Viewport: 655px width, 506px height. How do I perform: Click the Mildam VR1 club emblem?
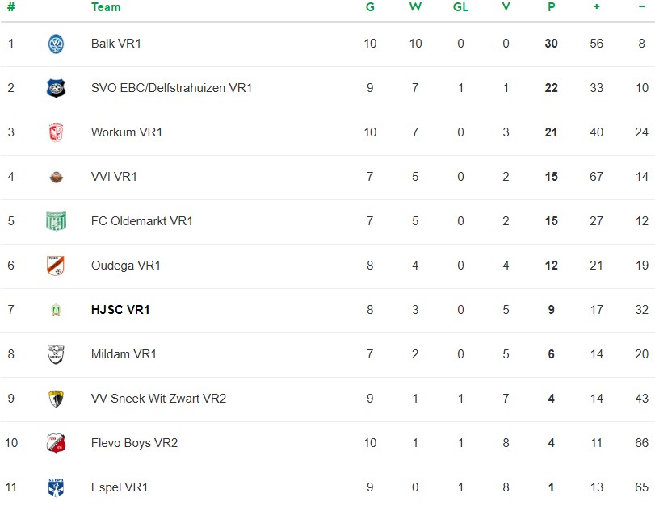[x=56, y=354]
